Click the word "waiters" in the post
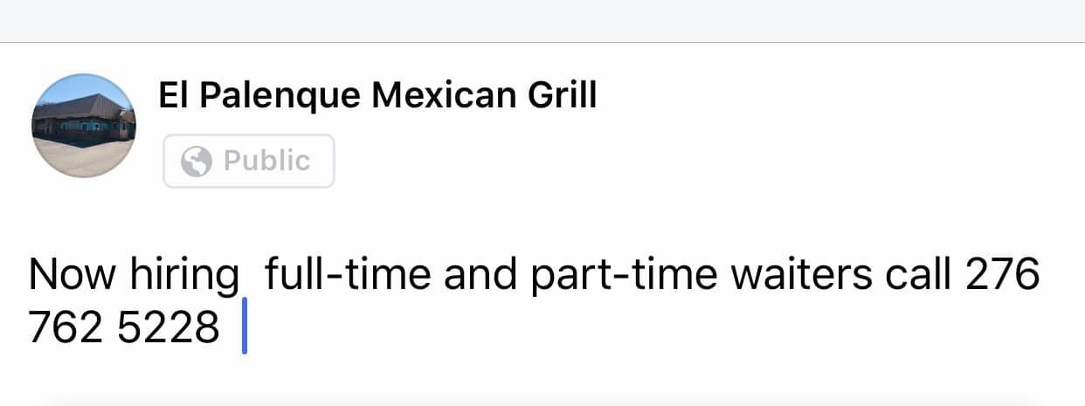 800,276
